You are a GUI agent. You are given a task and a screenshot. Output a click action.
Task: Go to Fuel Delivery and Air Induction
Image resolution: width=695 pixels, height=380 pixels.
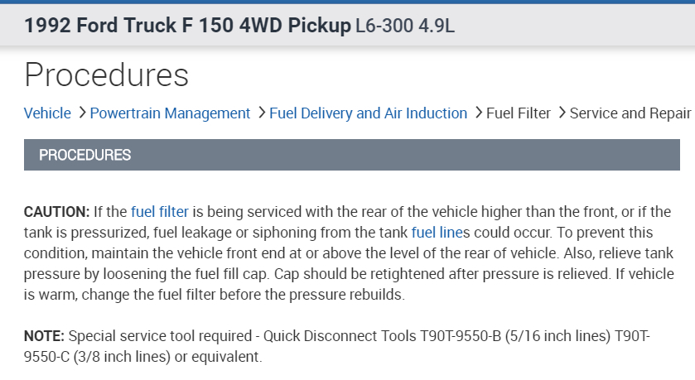[368, 113]
